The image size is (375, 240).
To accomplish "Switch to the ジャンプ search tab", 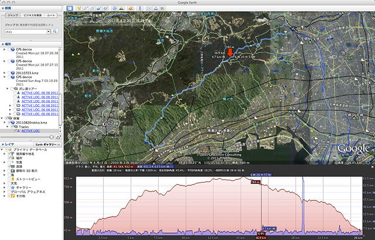I will coord(13,15).
